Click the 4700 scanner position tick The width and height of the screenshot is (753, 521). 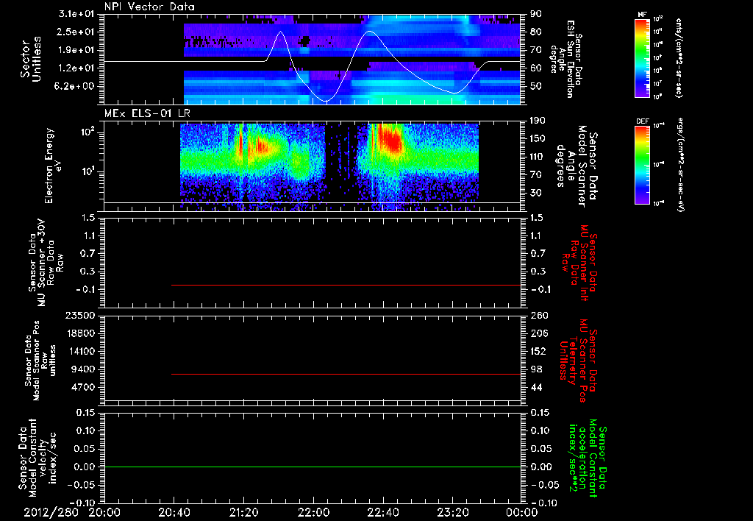[83, 387]
